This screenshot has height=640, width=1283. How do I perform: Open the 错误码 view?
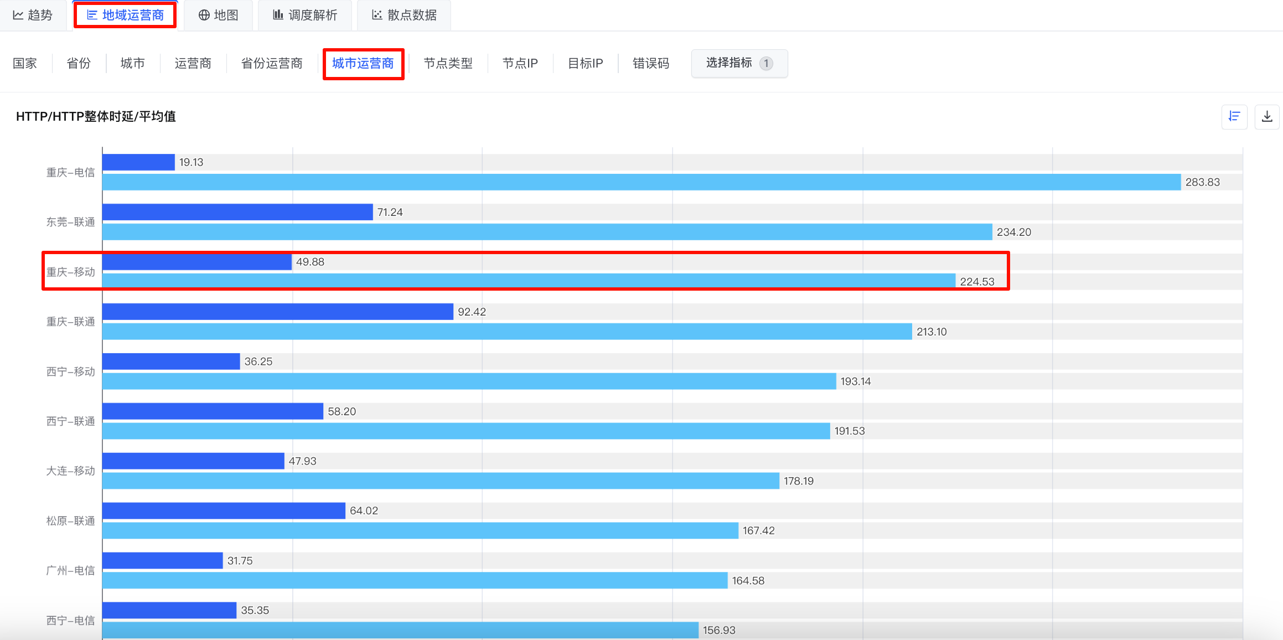tap(651, 63)
